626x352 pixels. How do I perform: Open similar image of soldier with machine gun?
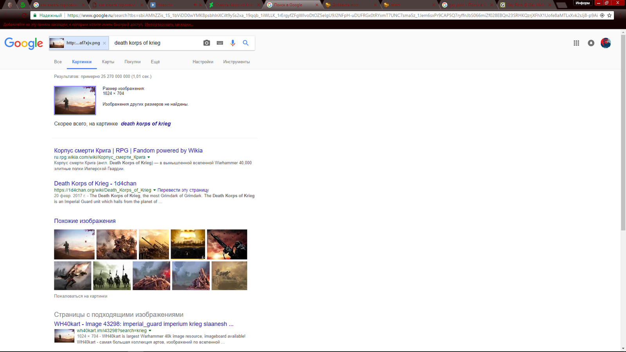(227, 244)
